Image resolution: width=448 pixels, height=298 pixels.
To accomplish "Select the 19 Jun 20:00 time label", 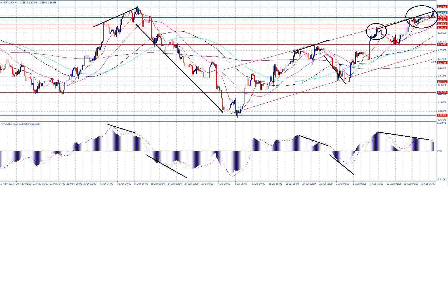I will (158, 184).
